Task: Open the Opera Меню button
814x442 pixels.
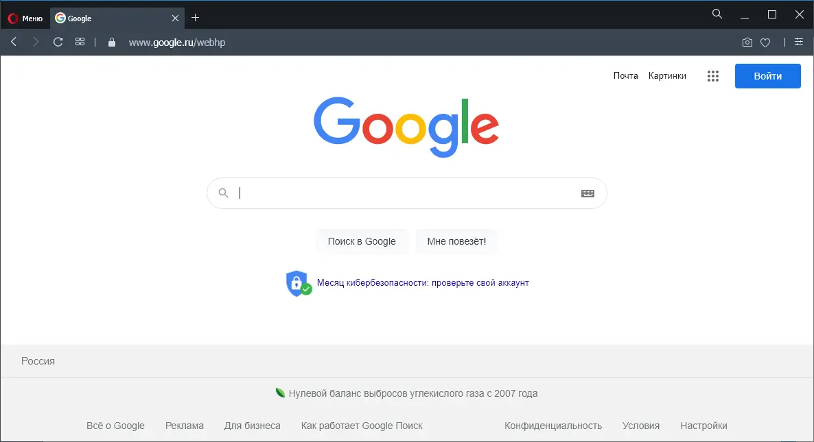Action: tap(25, 18)
